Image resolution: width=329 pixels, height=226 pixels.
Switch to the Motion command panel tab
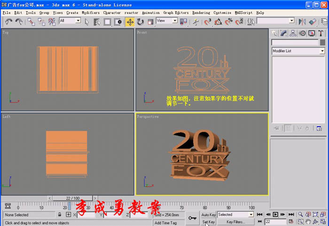point(302,33)
